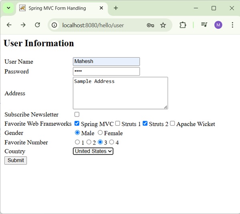Submit the form with the Submit button
This screenshot has height=214, width=240.
point(16,160)
